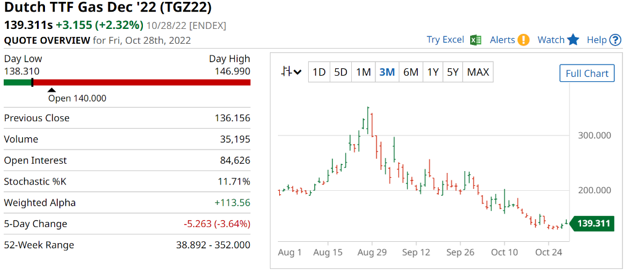
Task: Select the 5D time range
Action: pyautogui.click(x=341, y=72)
